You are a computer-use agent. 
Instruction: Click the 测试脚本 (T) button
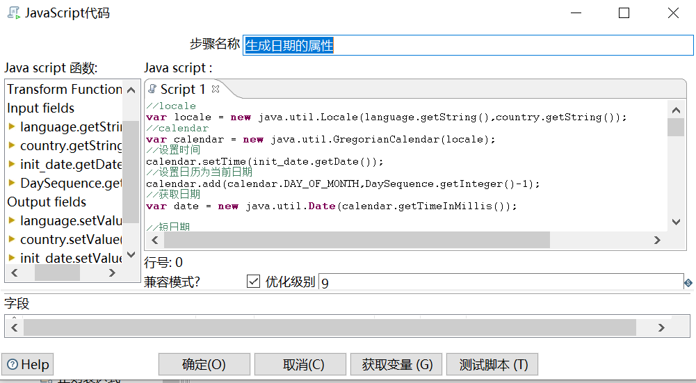click(x=492, y=364)
